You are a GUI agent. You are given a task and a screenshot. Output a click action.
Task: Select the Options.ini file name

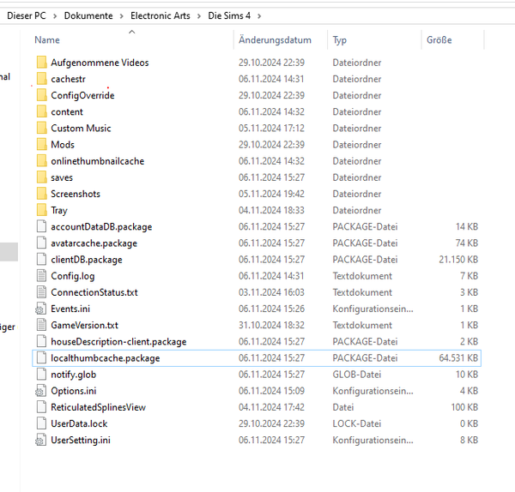(x=74, y=391)
